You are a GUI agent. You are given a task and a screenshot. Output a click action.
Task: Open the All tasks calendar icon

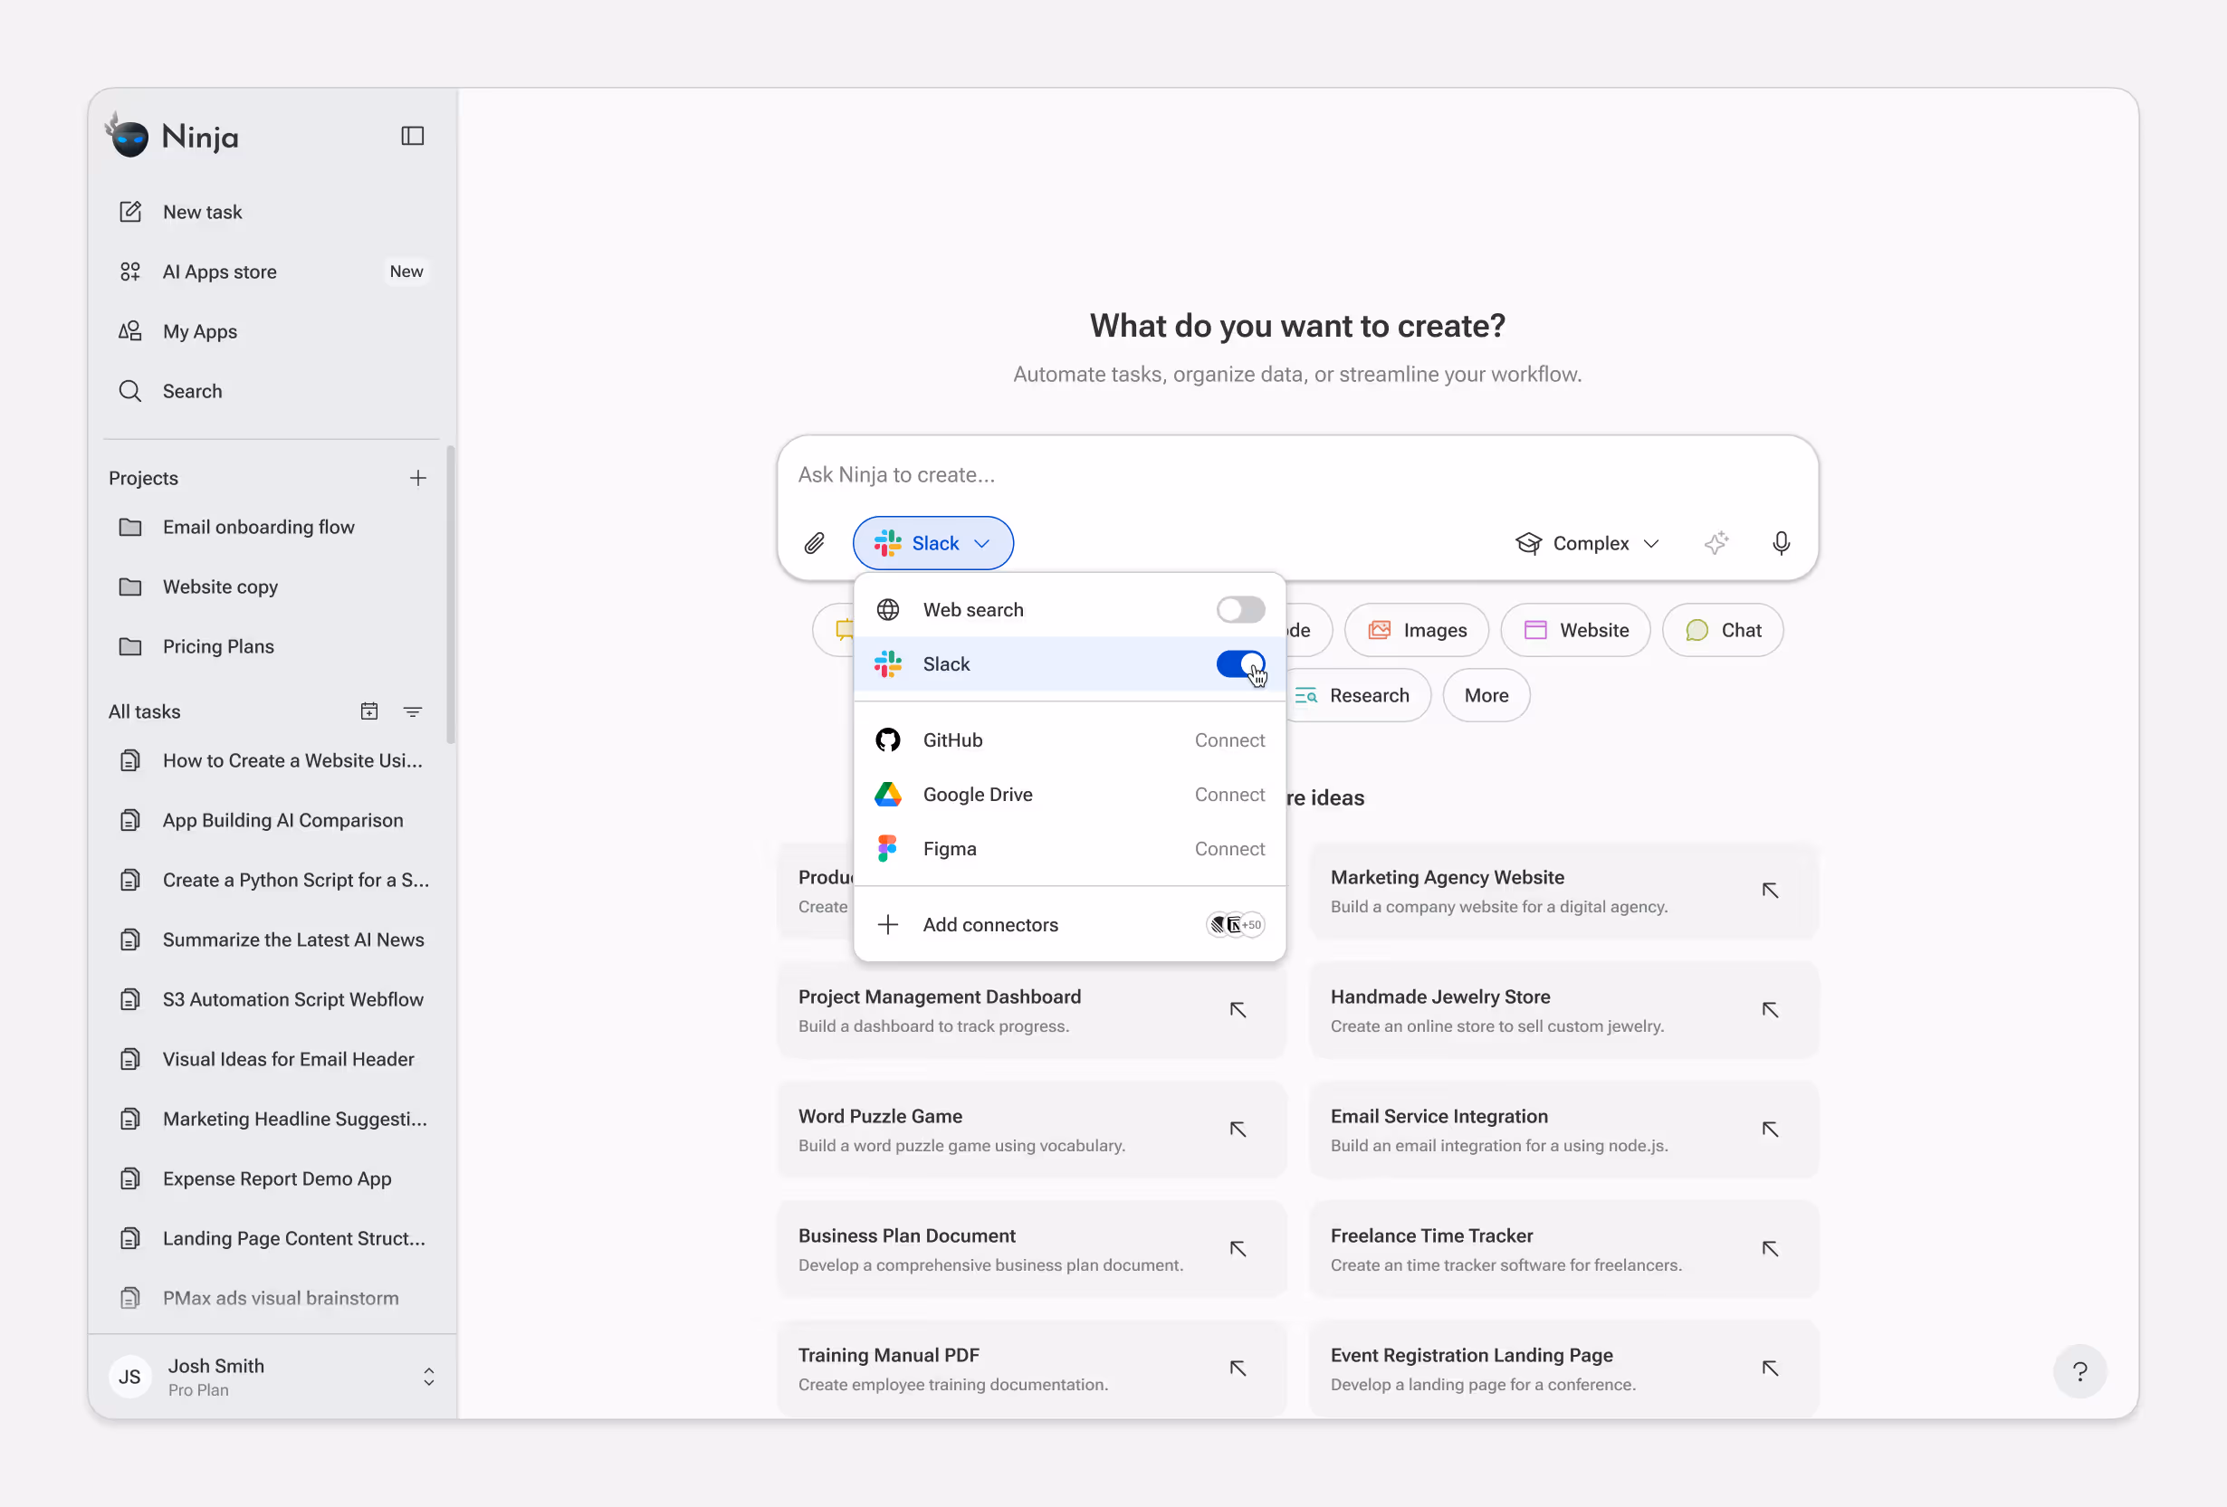click(x=369, y=711)
